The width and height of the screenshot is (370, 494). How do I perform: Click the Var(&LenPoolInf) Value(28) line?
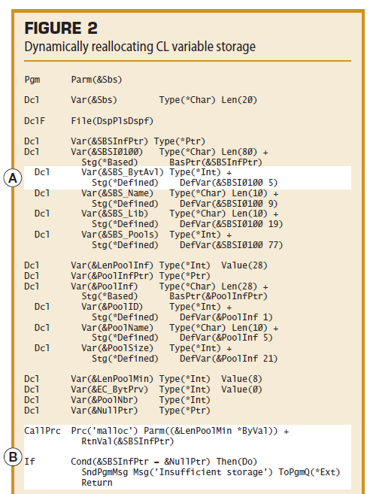146,265
